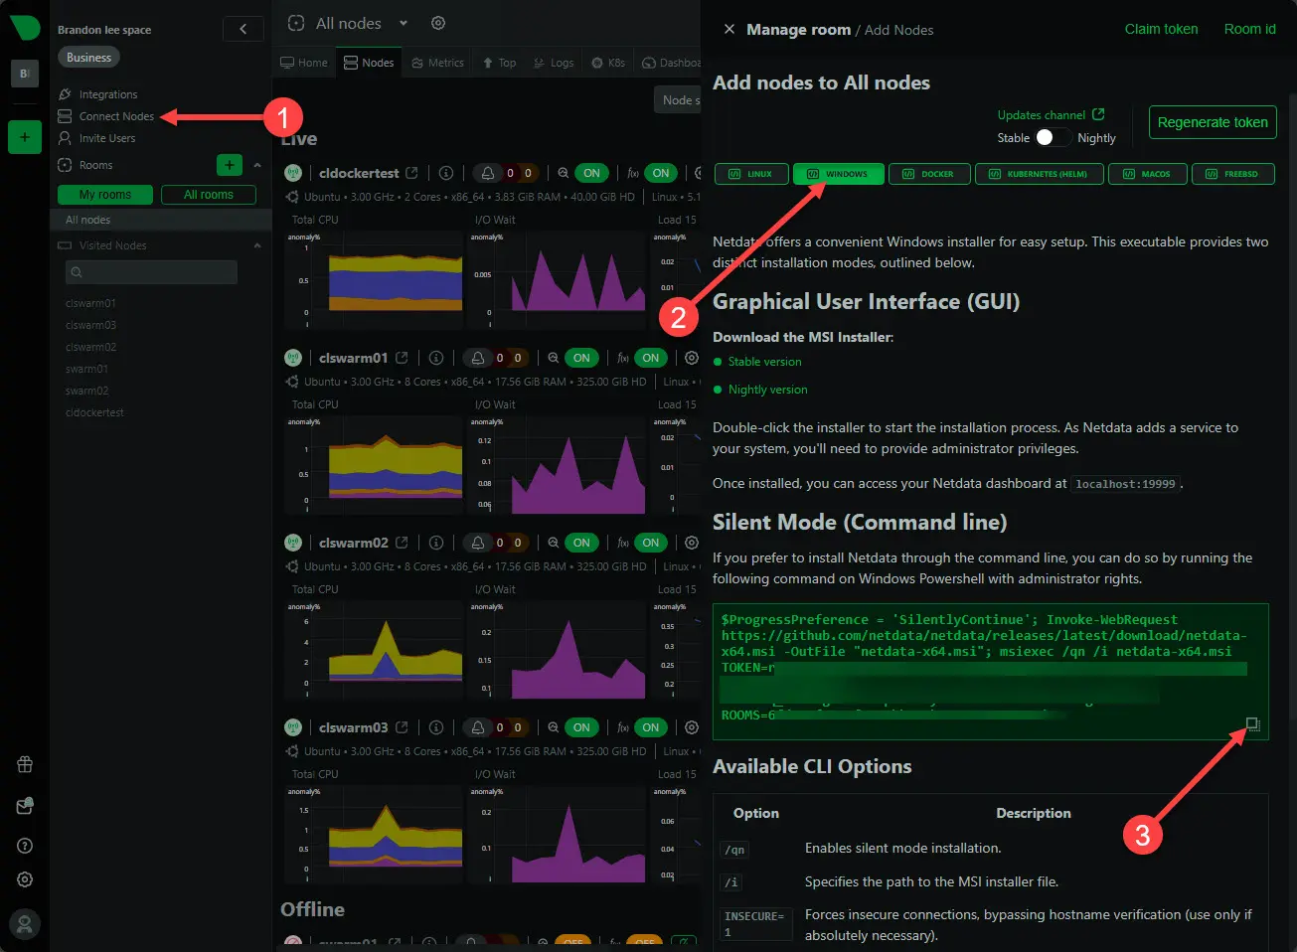Show node info for cldockertest

tap(446, 173)
